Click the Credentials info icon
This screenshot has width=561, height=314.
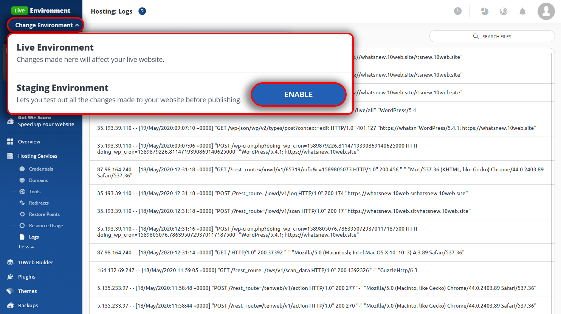click(x=22, y=169)
